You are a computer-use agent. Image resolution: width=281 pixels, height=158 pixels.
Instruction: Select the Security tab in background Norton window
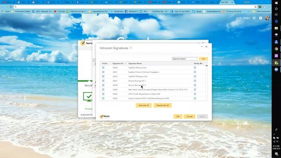click(x=88, y=86)
